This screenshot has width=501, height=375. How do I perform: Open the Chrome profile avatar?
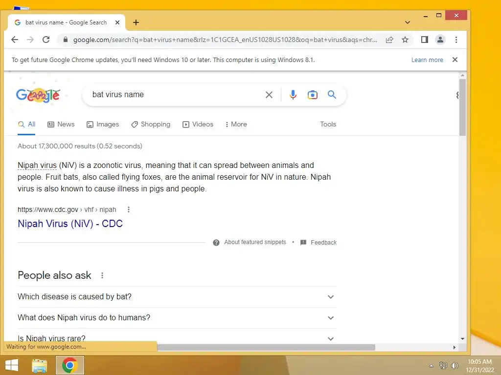[x=440, y=40]
